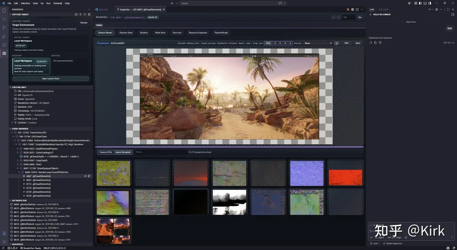Click the refresh icon in Capture Target header
Viewport: 457px width, 250px height.
[x=85, y=14]
